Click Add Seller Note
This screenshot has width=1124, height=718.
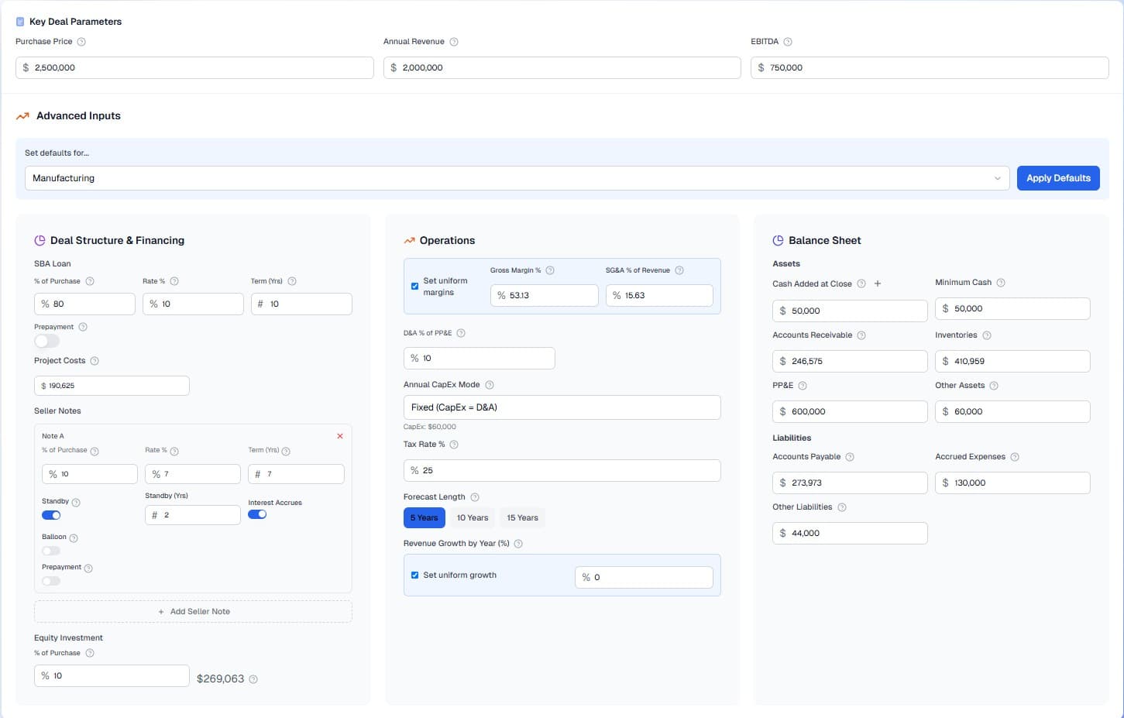(193, 611)
